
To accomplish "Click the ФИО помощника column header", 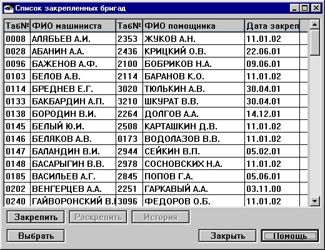I will click(194, 26).
